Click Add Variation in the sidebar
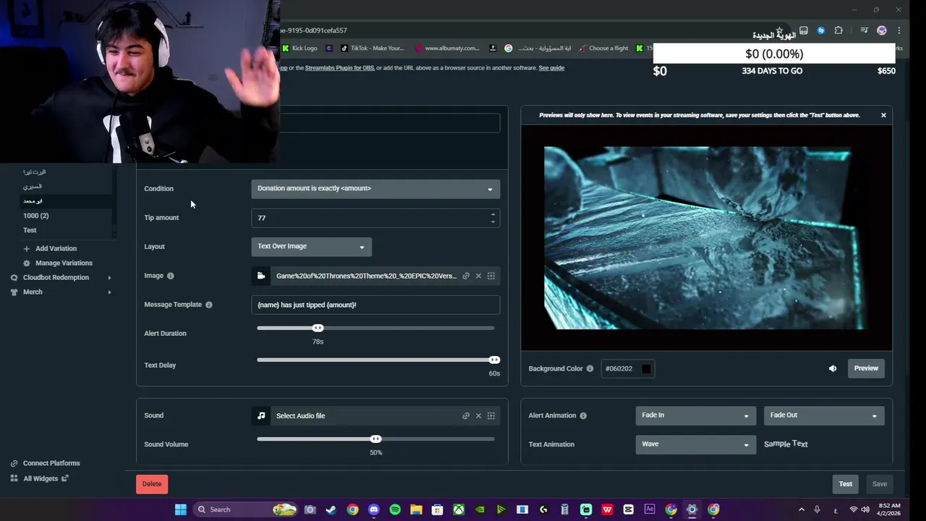Image resolution: width=926 pixels, height=521 pixels. tap(56, 248)
